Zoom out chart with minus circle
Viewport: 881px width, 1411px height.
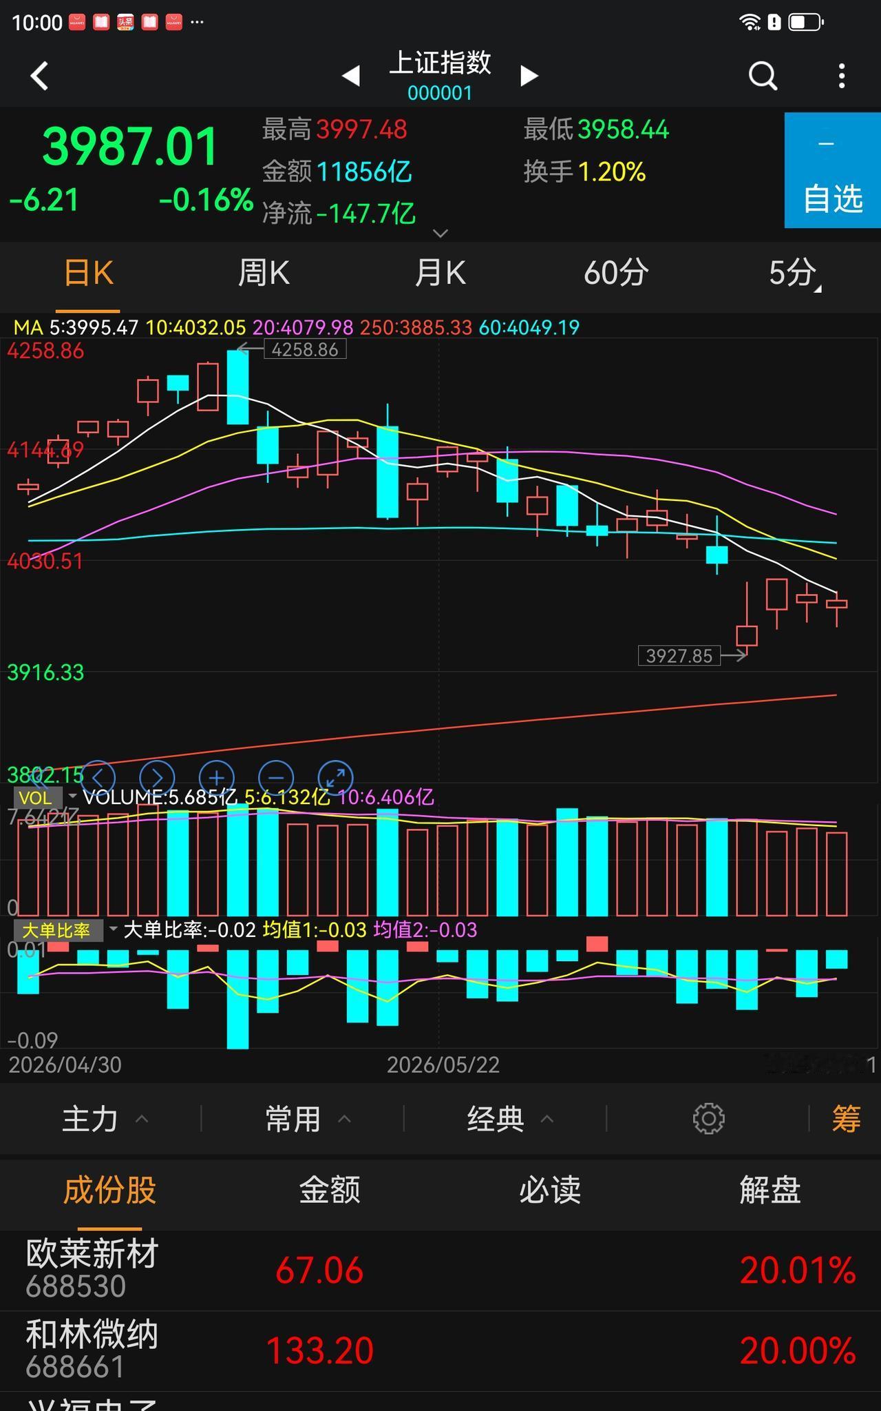pyautogui.click(x=276, y=778)
